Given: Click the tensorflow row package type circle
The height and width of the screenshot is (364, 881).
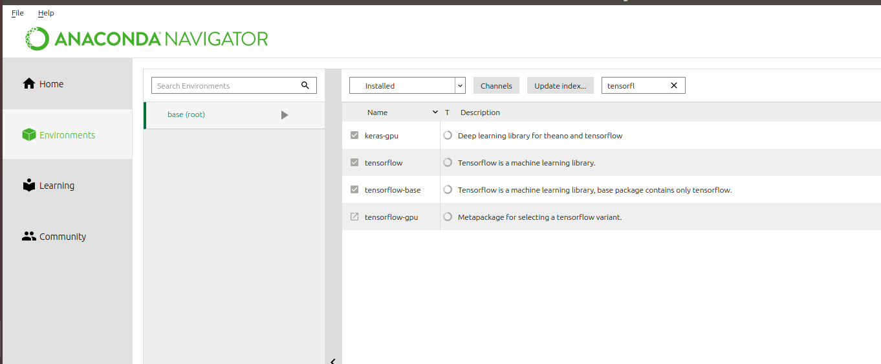Looking at the screenshot, I should tap(447, 163).
